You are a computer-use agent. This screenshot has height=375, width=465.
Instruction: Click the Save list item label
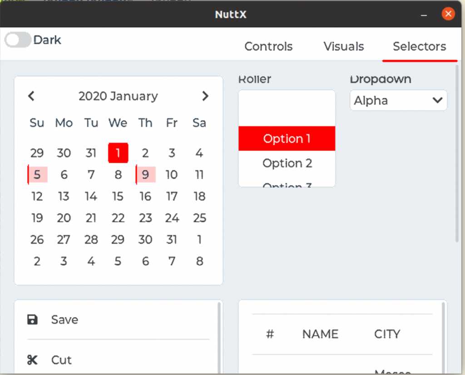tap(64, 320)
